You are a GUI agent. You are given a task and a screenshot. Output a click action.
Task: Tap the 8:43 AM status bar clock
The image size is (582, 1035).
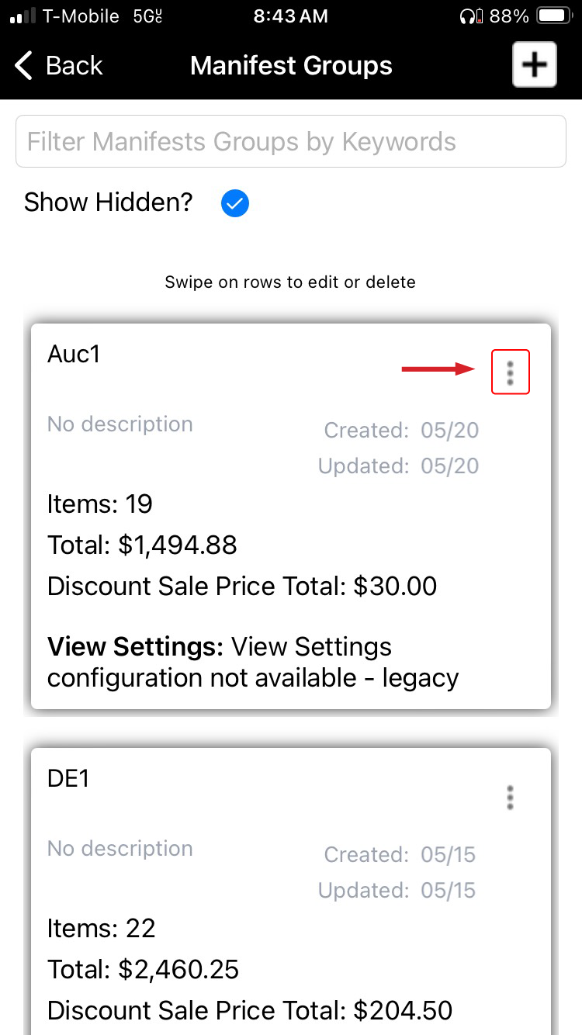tap(291, 16)
